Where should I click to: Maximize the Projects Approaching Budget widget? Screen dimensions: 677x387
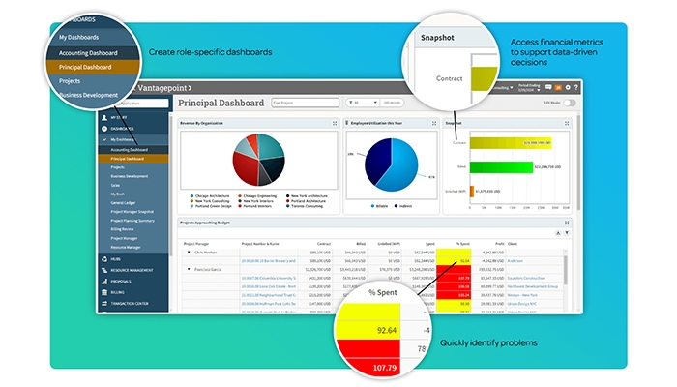tap(567, 223)
